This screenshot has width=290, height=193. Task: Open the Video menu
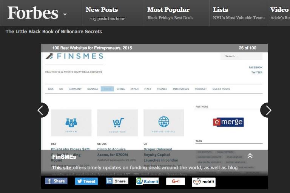(279, 9)
